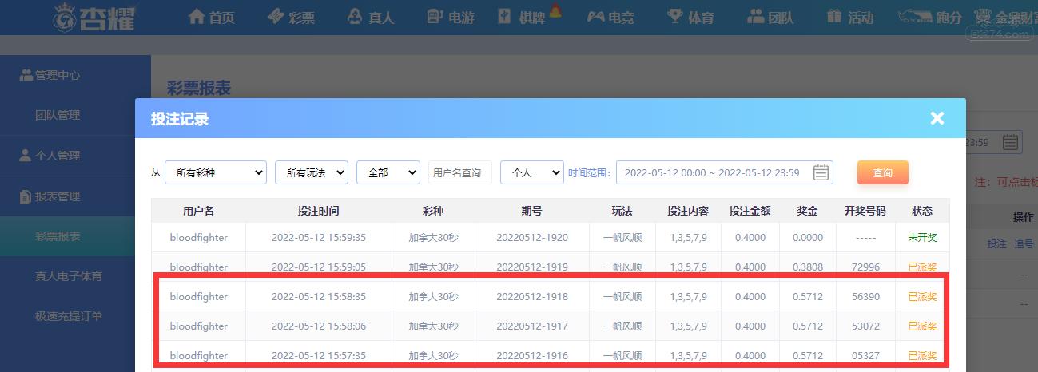Click the 活动 gift box icon
The image size is (1038, 372).
[834, 17]
